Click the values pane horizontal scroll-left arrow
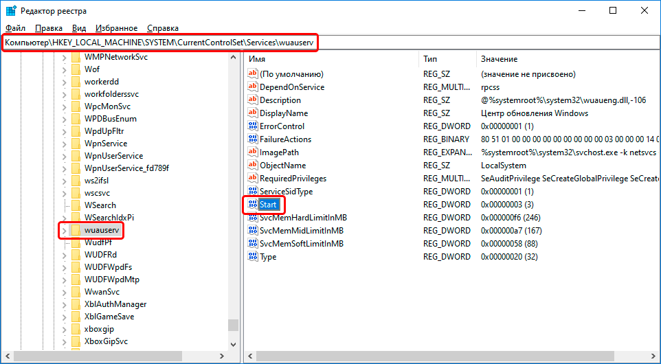The width and height of the screenshot is (661, 364). pos(250,356)
